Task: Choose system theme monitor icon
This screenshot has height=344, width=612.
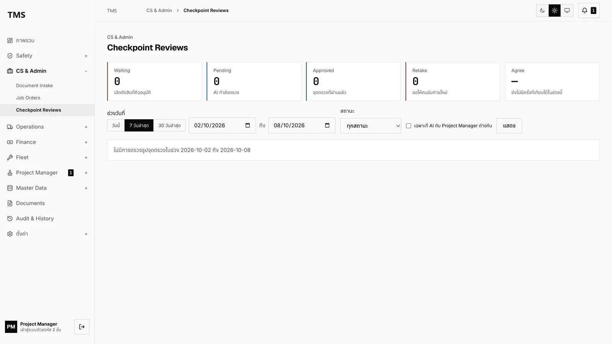Action: [567, 11]
